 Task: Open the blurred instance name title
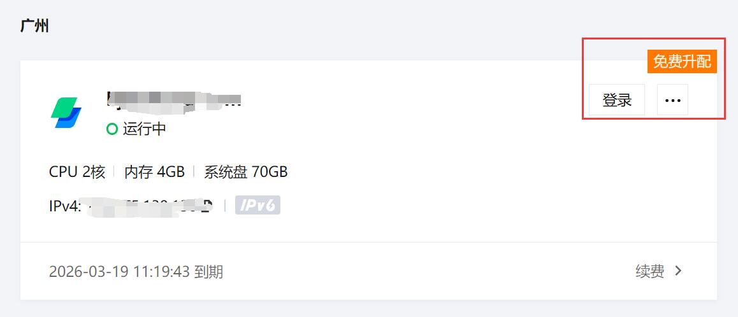click(x=174, y=100)
